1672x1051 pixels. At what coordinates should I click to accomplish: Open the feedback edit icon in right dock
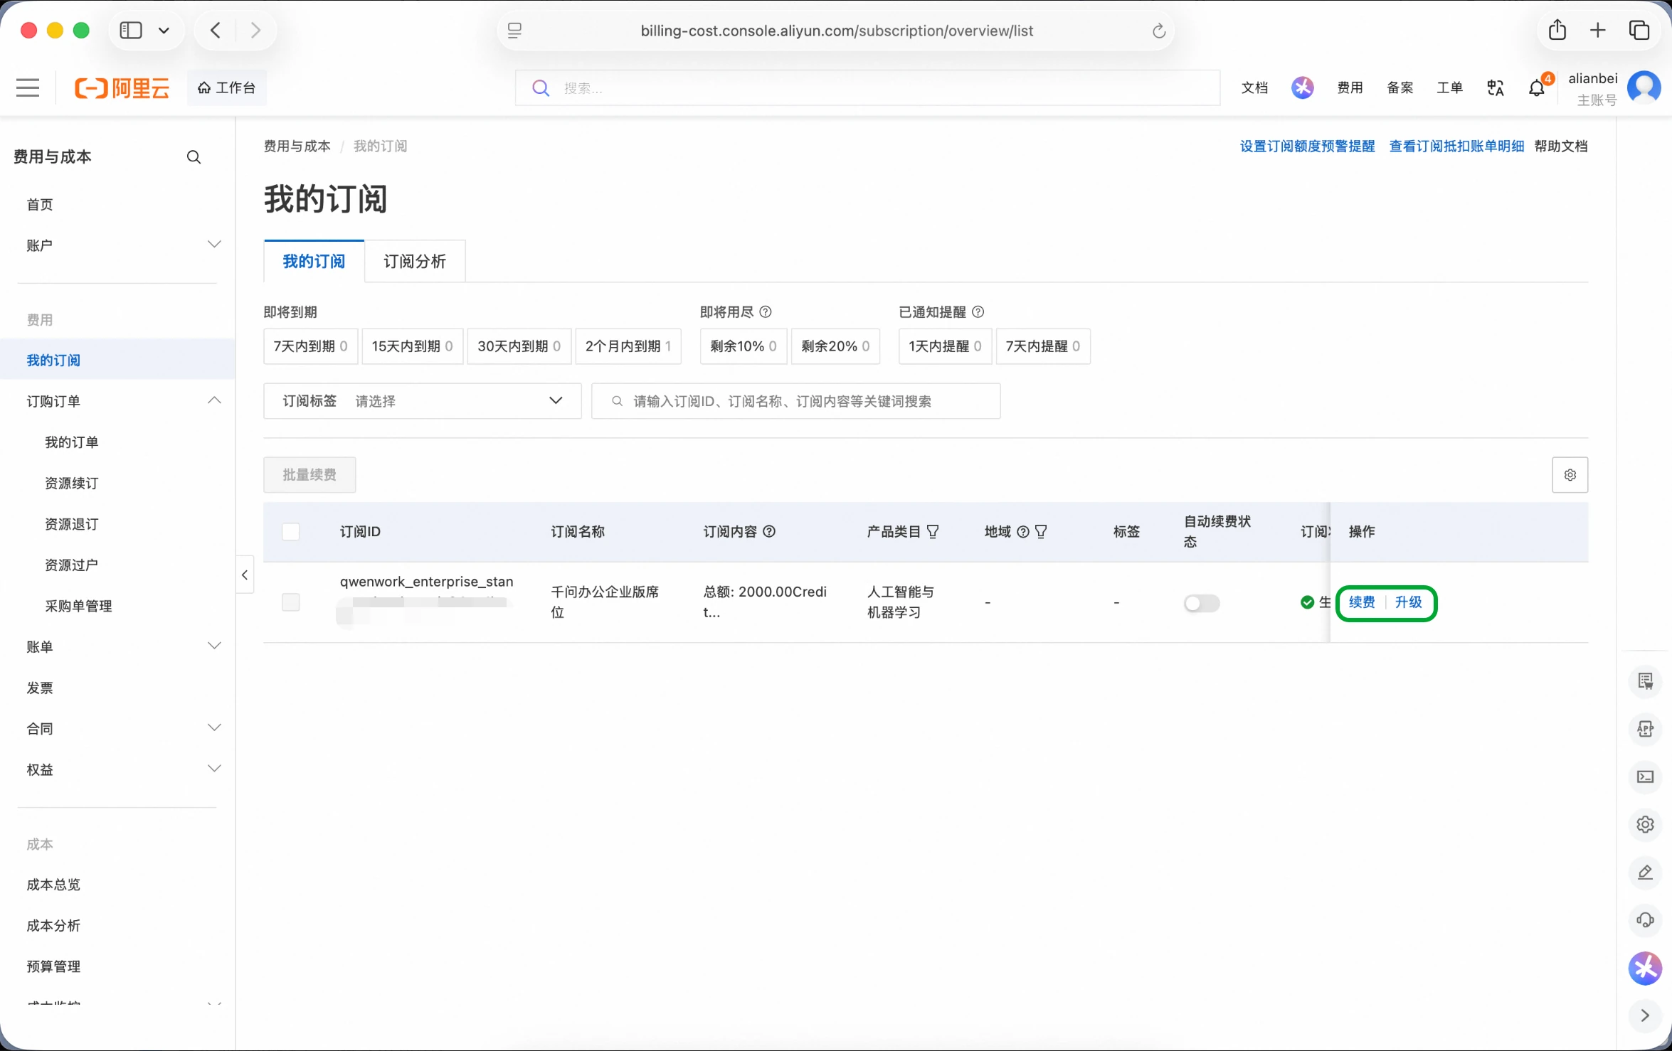coord(1645,872)
